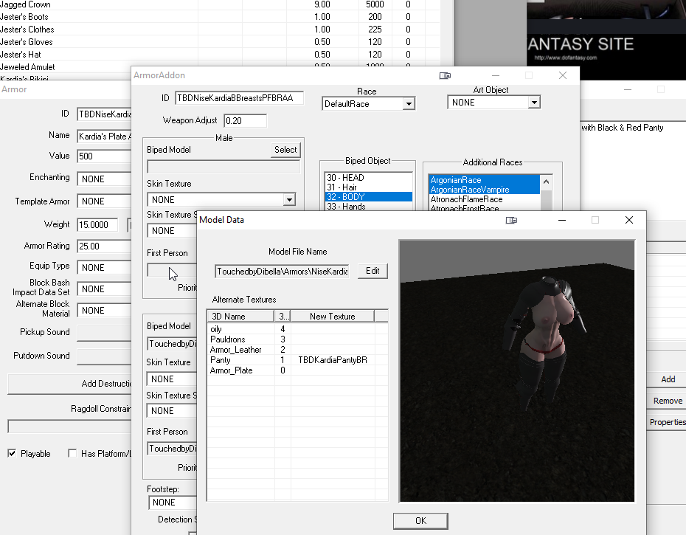686x535 pixels.
Task: Click the Armor Rating field
Action: (104, 246)
